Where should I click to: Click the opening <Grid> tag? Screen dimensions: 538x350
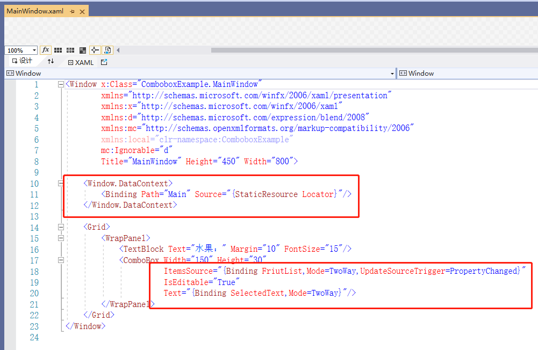point(97,227)
